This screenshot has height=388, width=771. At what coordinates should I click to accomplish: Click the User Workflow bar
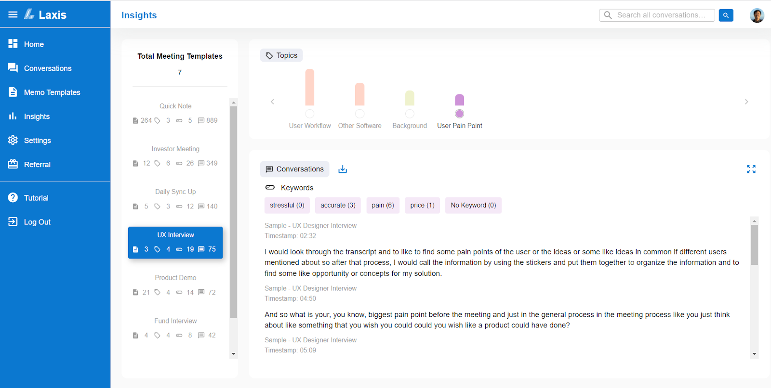tap(310, 87)
